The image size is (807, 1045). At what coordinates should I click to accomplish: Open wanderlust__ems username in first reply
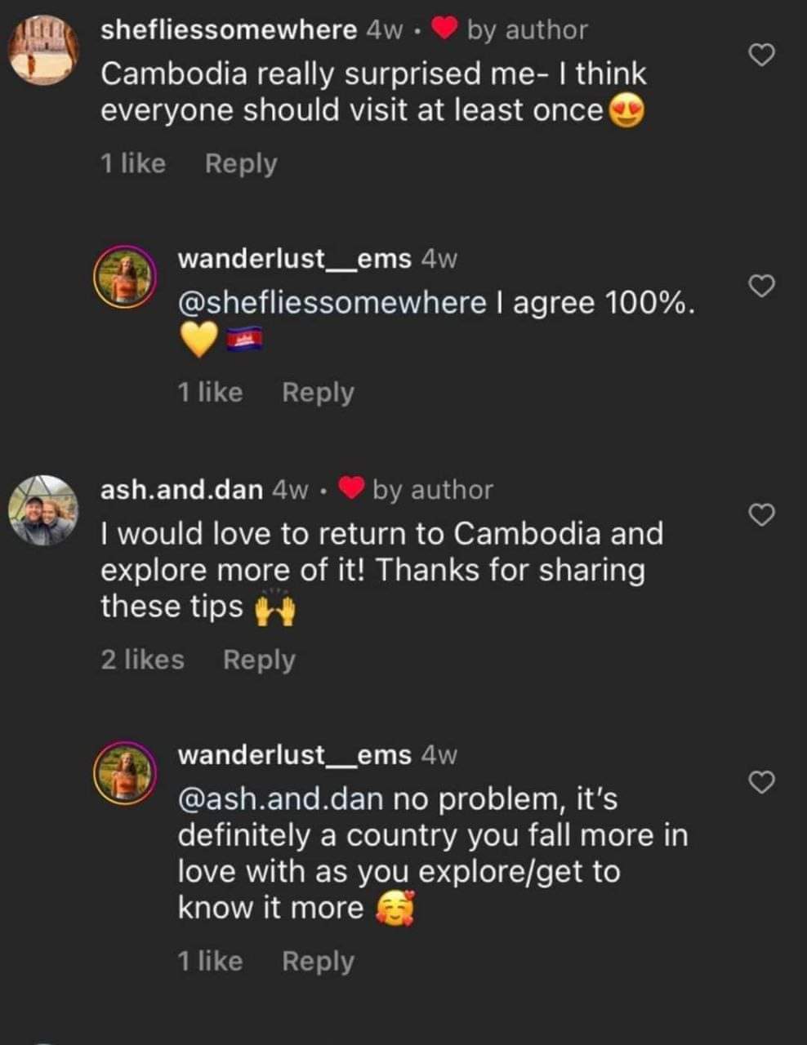tap(294, 259)
